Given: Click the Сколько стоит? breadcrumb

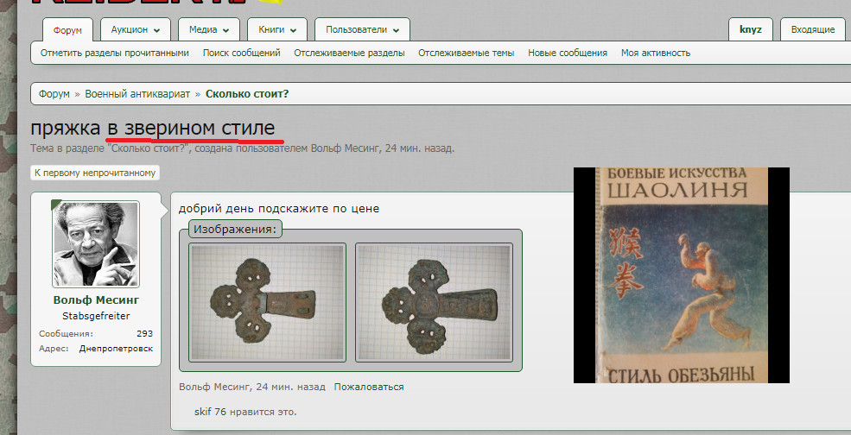Looking at the screenshot, I should pyautogui.click(x=247, y=94).
